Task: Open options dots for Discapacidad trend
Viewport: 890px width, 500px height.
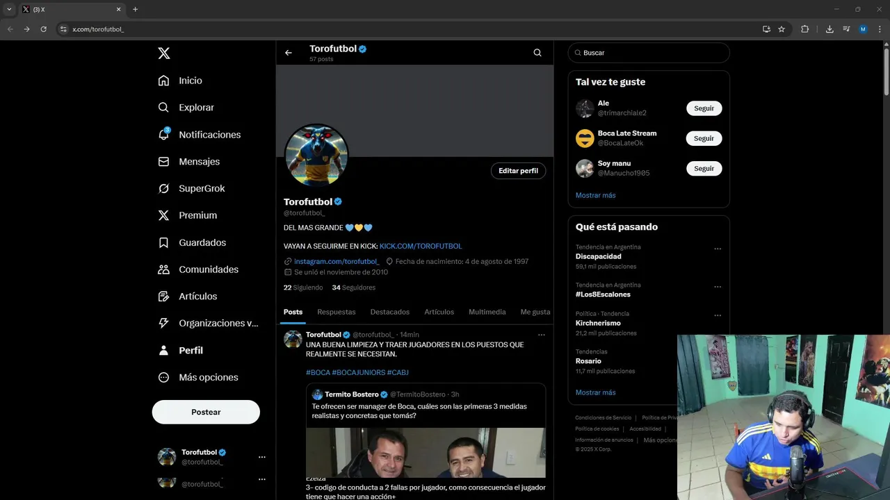Action: pyautogui.click(x=718, y=249)
